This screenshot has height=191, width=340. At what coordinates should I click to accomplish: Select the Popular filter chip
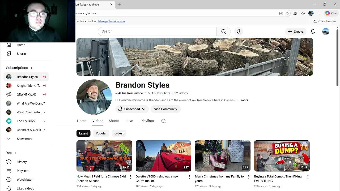(101, 133)
